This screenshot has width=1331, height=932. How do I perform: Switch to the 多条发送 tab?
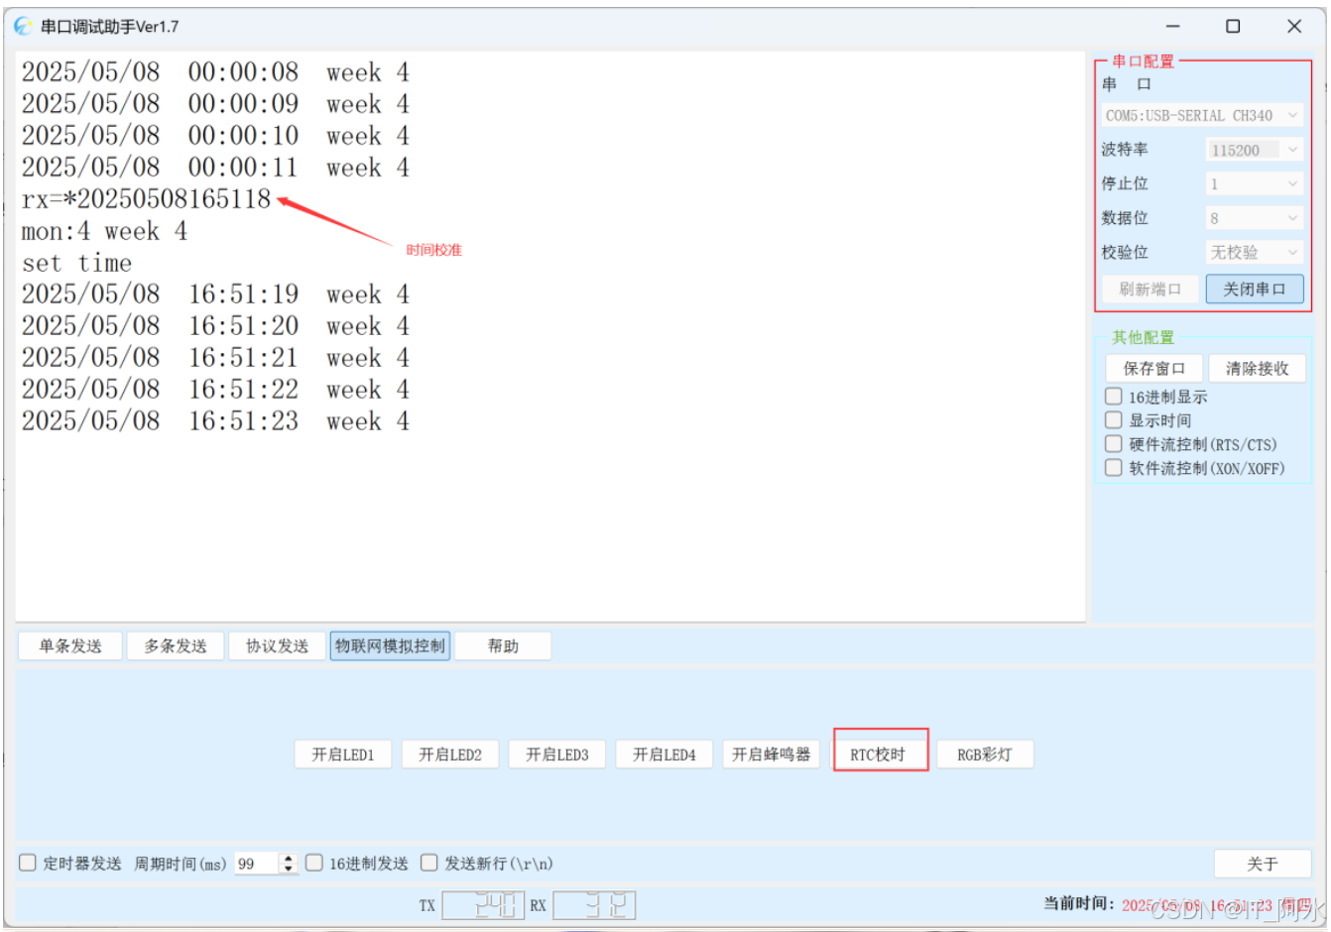tap(176, 646)
